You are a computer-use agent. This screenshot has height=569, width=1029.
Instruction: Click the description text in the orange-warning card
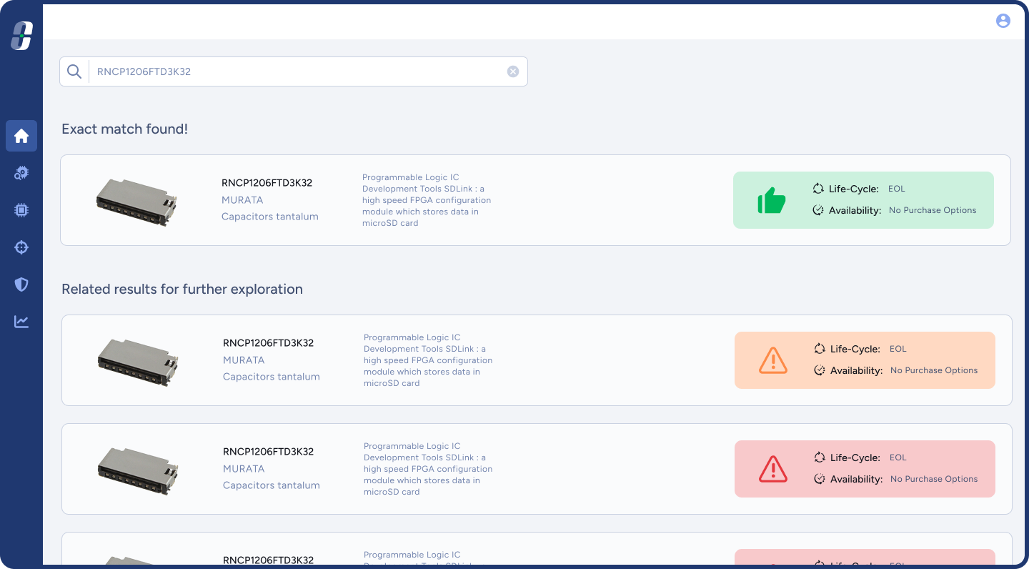[x=428, y=360]
